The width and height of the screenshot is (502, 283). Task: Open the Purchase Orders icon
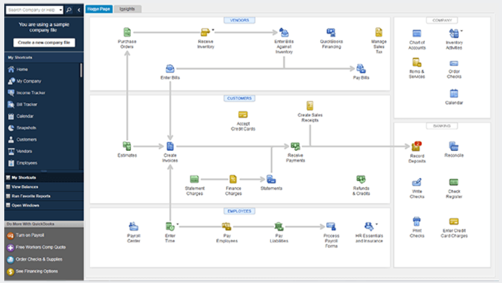click(x=127, y=32)
